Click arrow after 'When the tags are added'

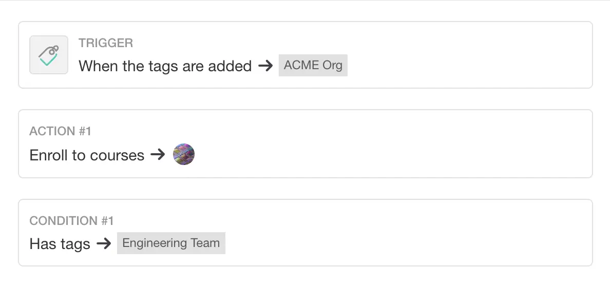click(265, 66)
